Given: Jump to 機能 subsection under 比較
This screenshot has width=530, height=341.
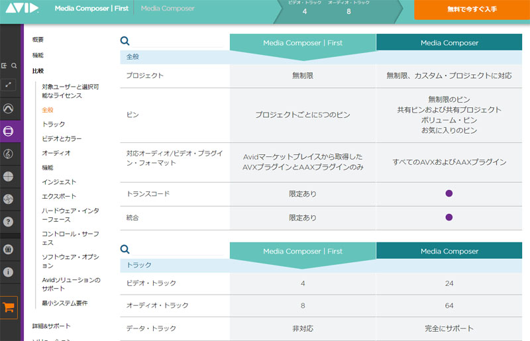Looking at the screenshot, I should (48, 168).
